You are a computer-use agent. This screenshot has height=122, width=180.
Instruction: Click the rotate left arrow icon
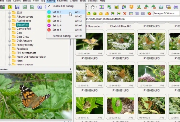(146, 7)
